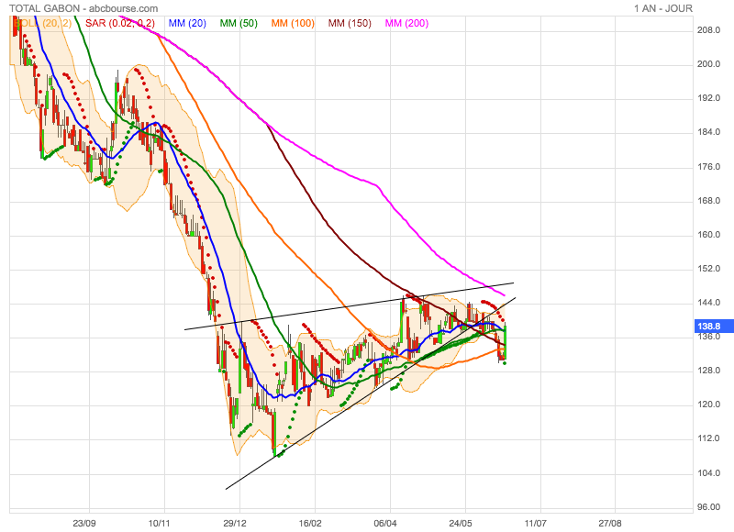734x532 pixels.
Task: Click the 160.0 price axis label
Action: 708,235
